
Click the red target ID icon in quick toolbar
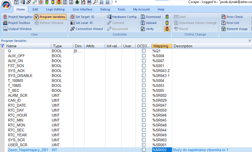pos(41,2)
